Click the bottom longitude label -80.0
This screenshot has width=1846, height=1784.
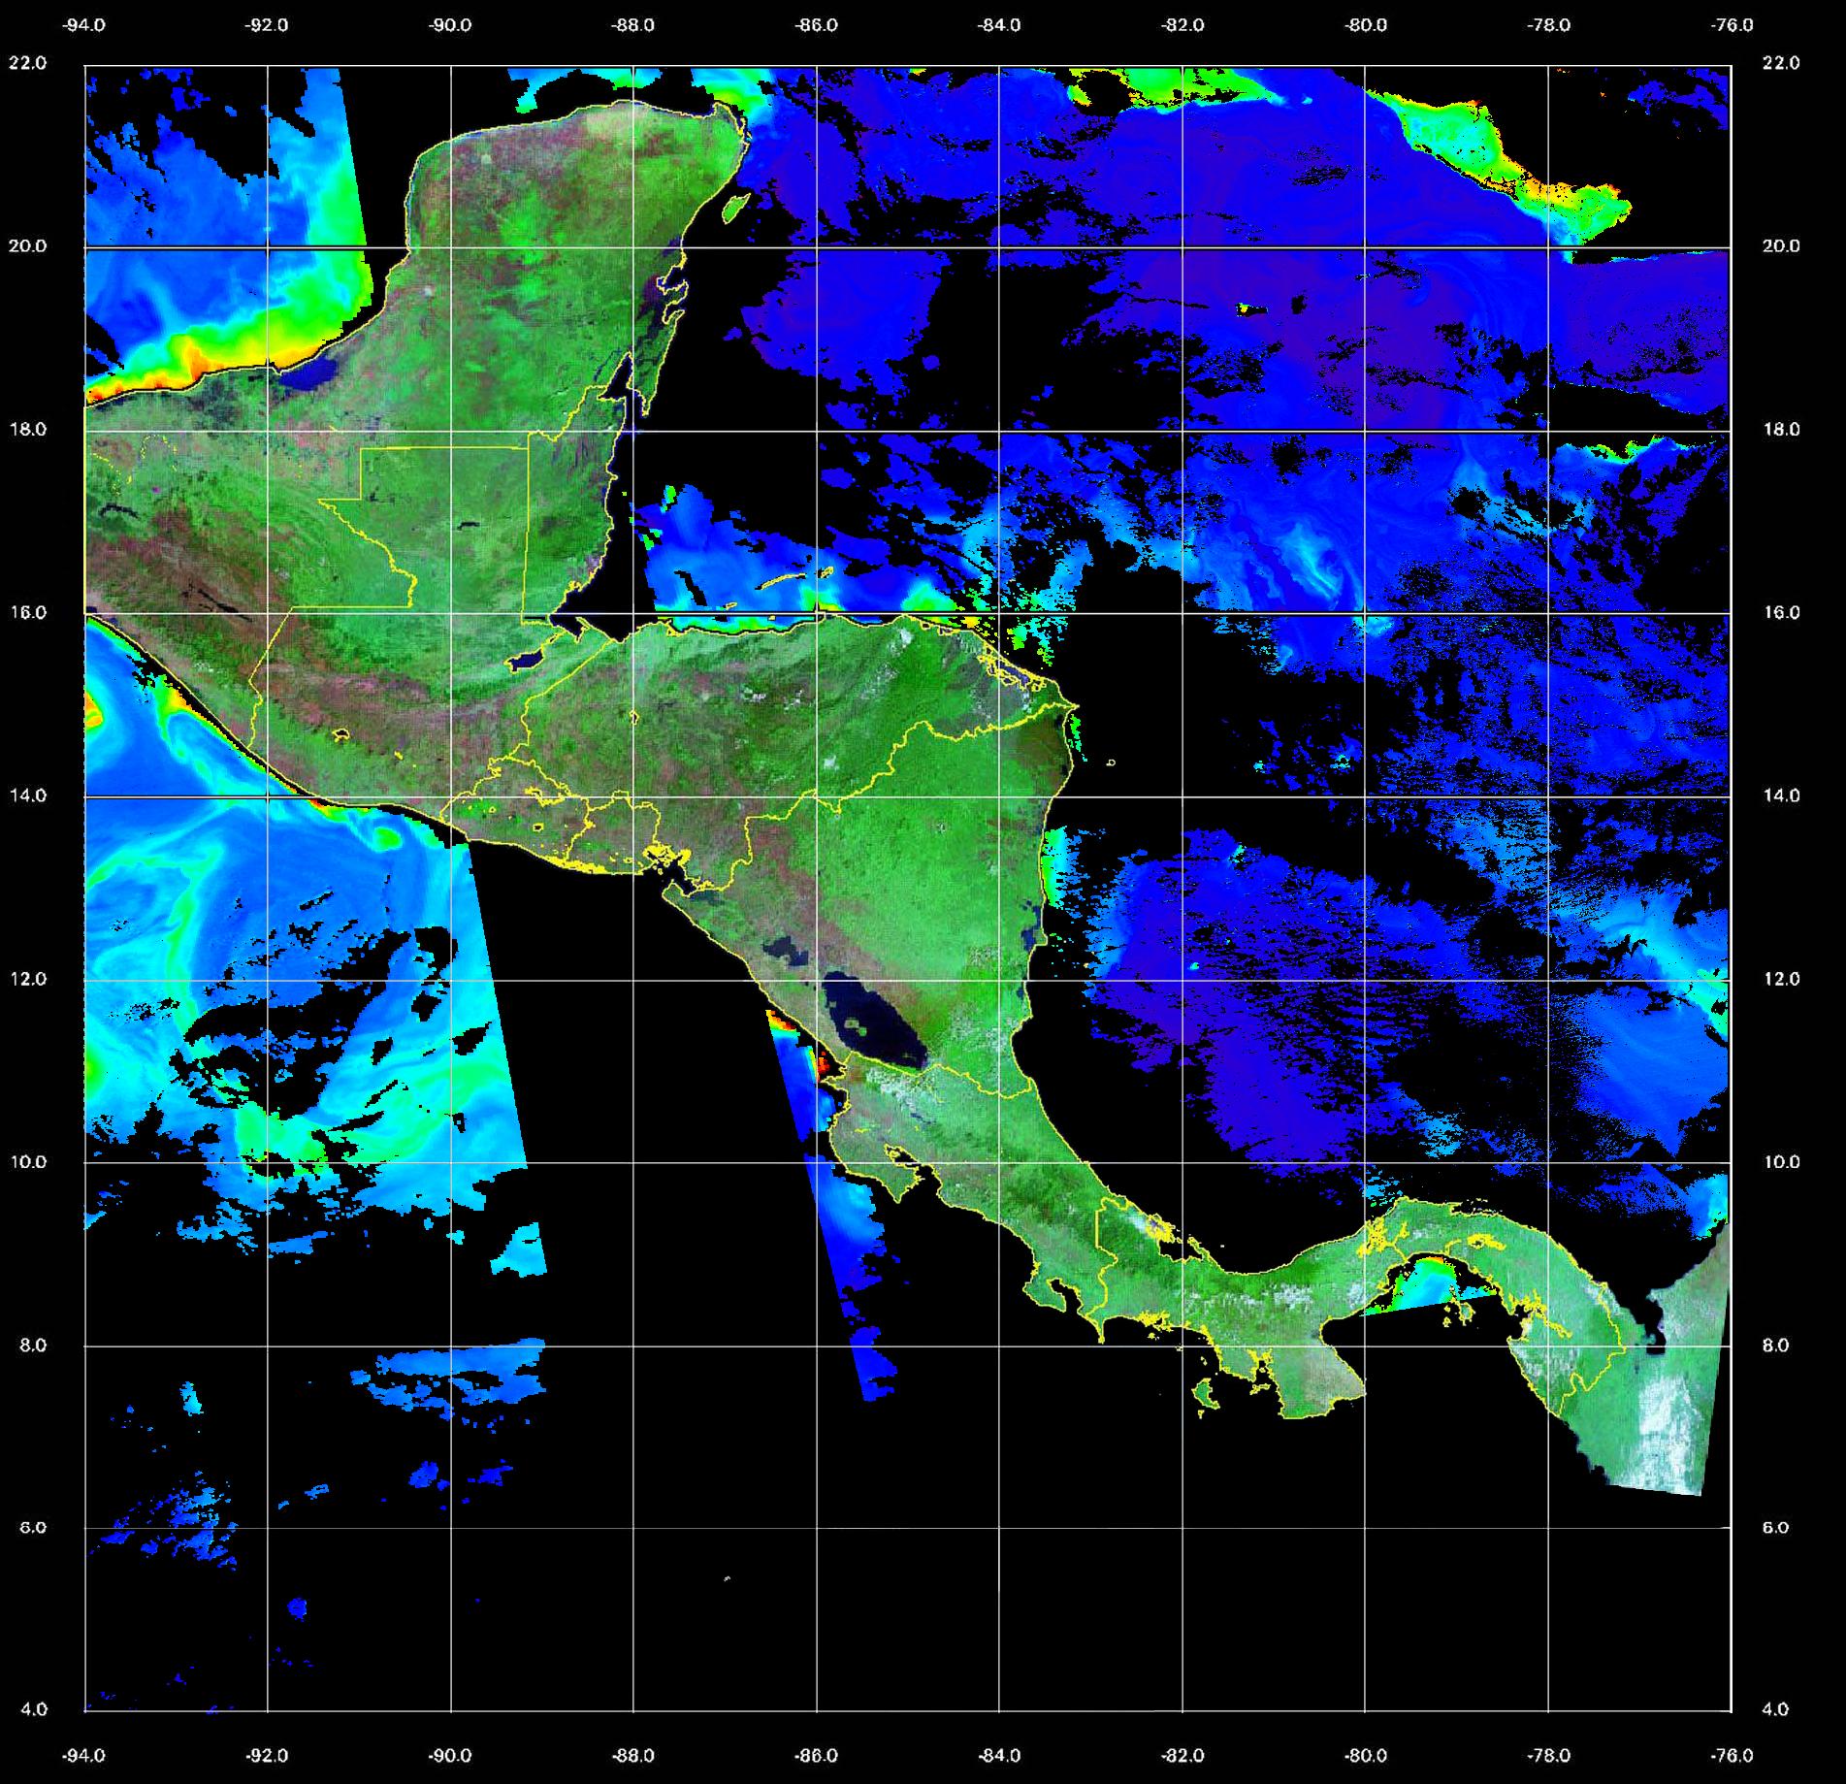pyautogui.click(x=1366, y=1755)
